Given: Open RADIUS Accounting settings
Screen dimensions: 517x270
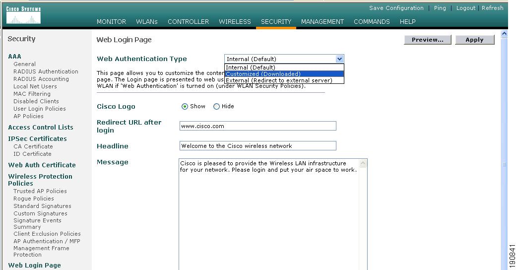Looking at the screenshot, I should pyautogui.click(x=41, y=79).
